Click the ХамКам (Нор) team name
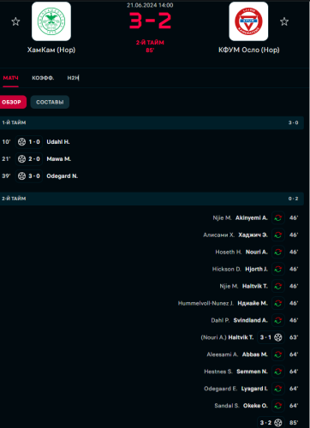Screen dimensions: 310x428 51,50
